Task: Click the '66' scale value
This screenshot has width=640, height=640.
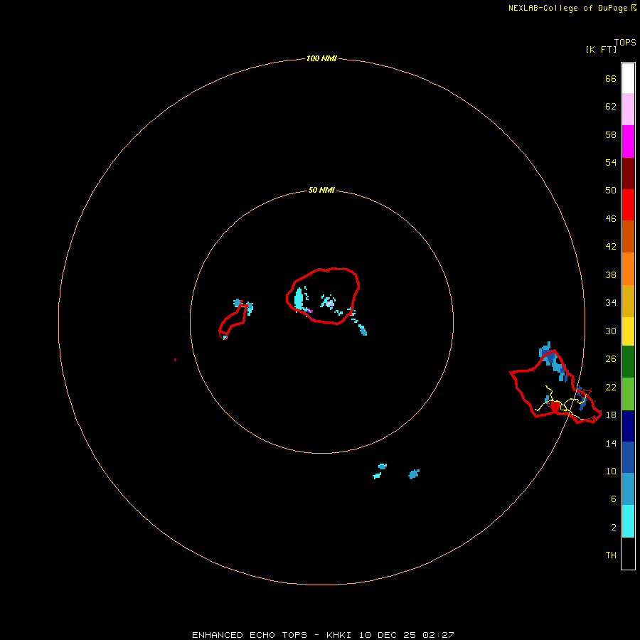Action: click(x=611, y=78)
